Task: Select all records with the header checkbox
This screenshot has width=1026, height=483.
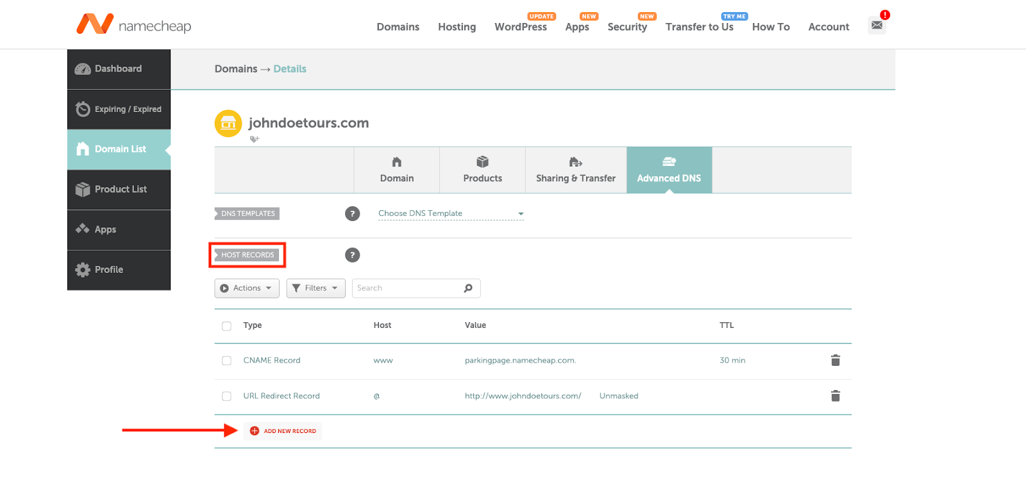Action: (x=226, y=326)
